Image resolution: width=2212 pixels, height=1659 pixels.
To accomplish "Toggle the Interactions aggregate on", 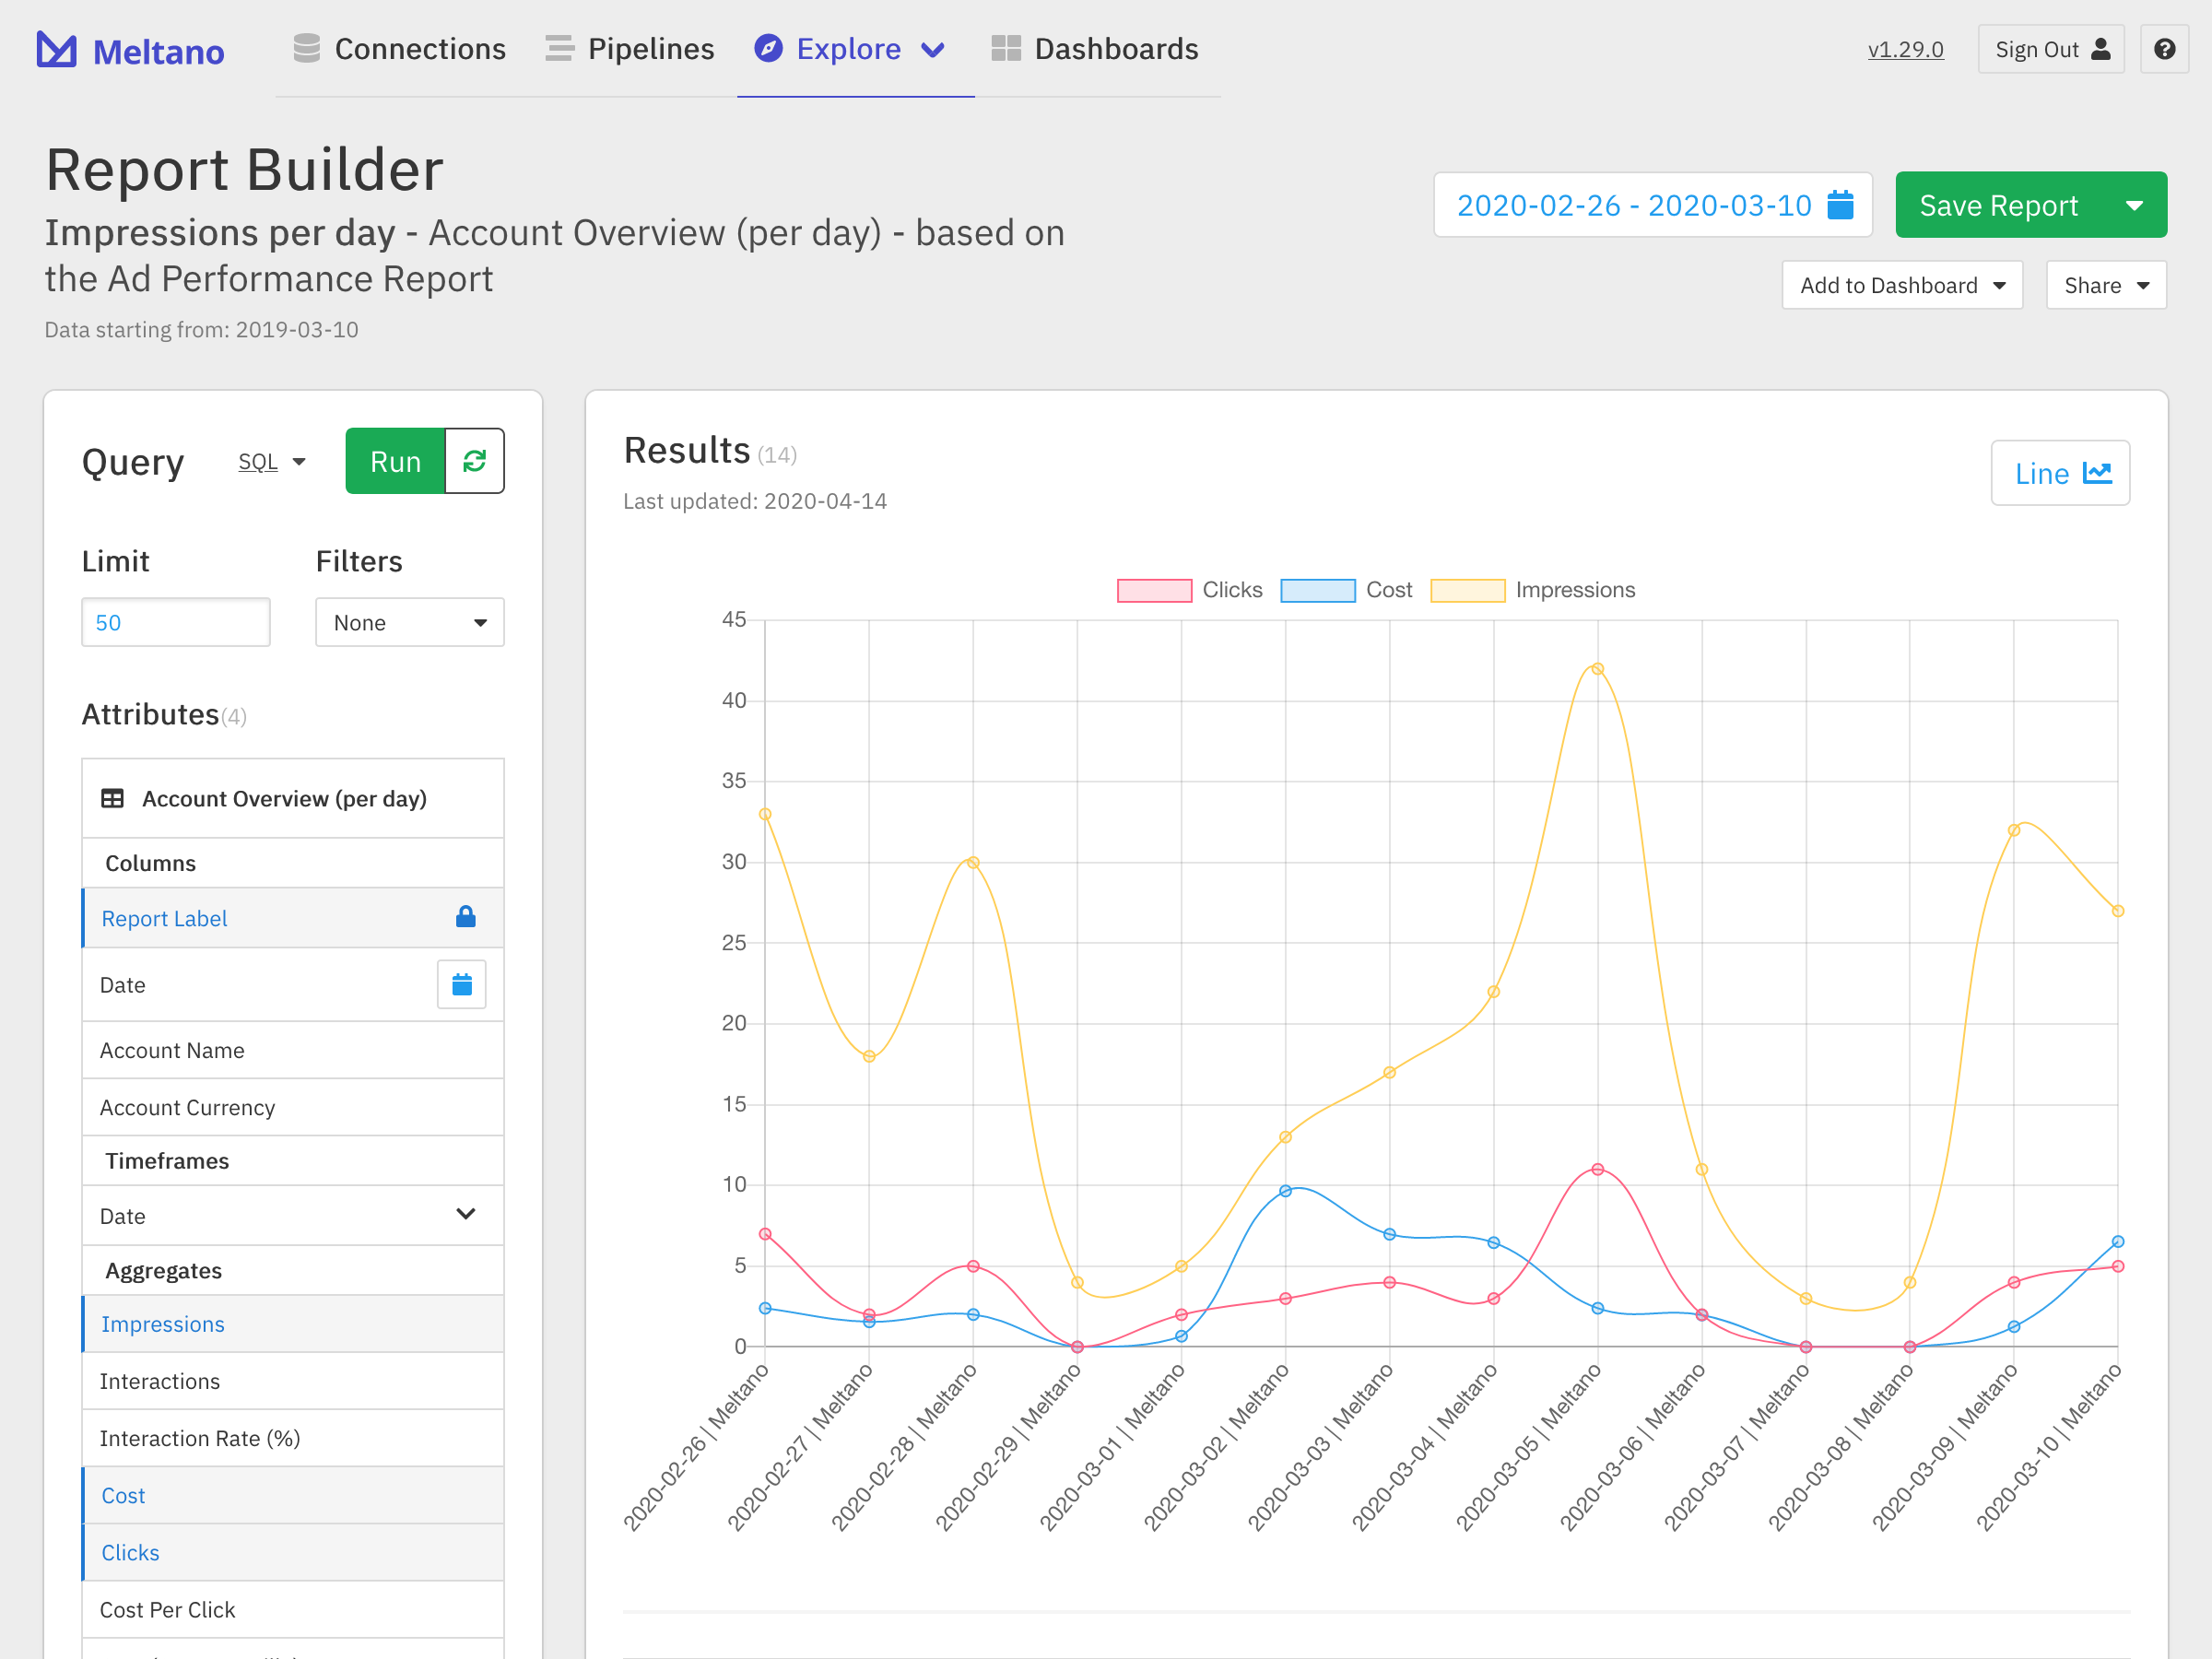I will (x=160, y=1381).
